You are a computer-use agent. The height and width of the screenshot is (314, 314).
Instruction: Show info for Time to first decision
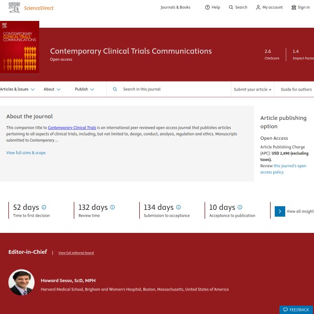pyautogui.click(x=44, y=207)
